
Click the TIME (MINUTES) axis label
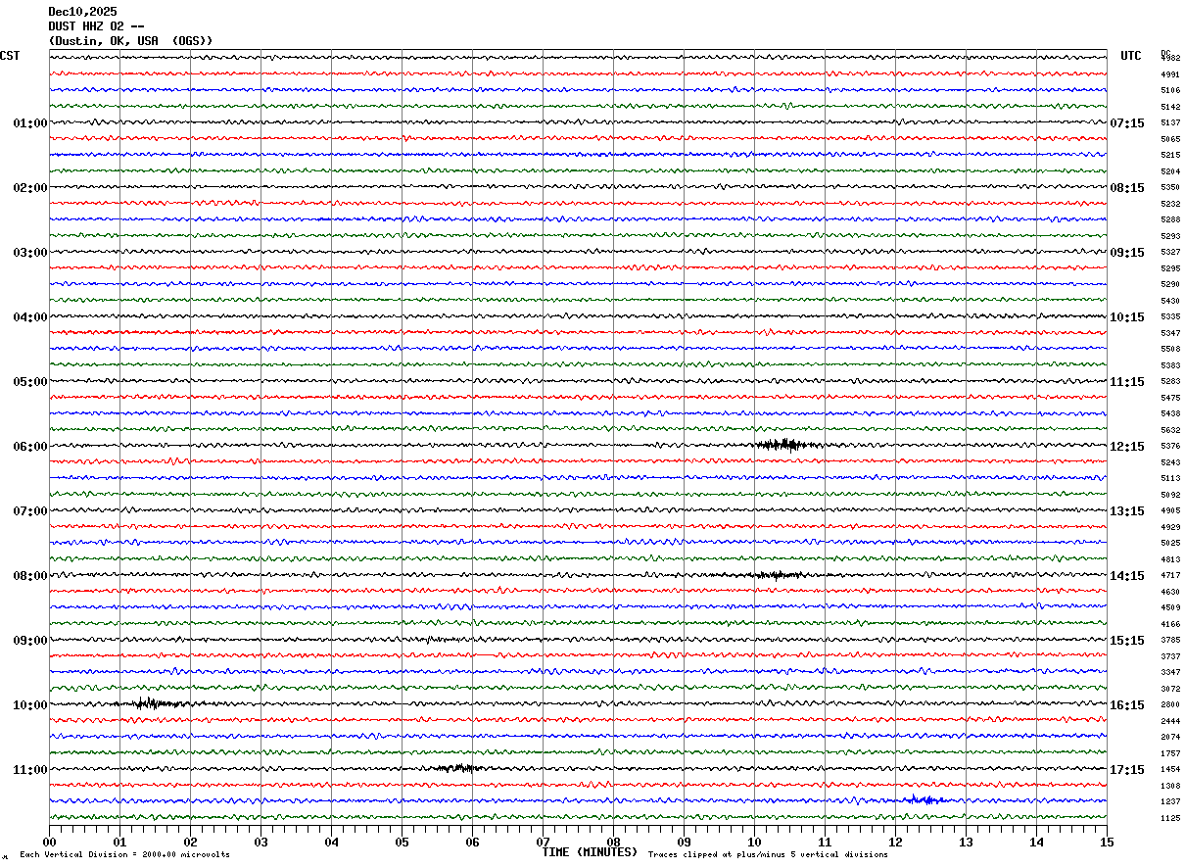[x=590, y=852]
